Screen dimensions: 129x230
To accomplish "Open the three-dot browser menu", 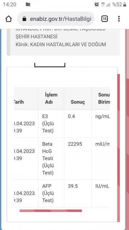I will 119,19.
